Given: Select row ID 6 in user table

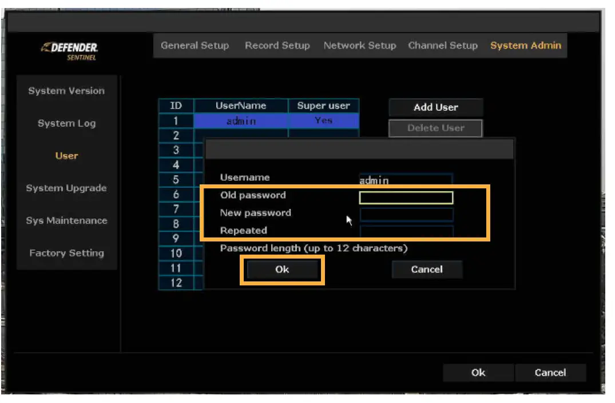Looking at the screenshot, I should point(176,195).
